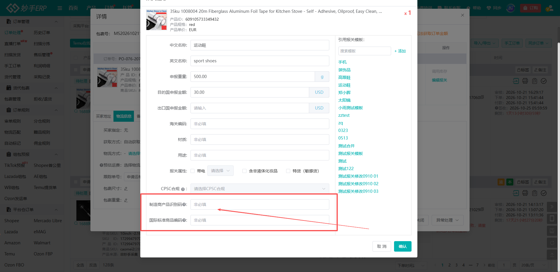Screen dimensions: 560x272
Task: Click the 出口国申报金额 input field
Action: click(250, 108)
